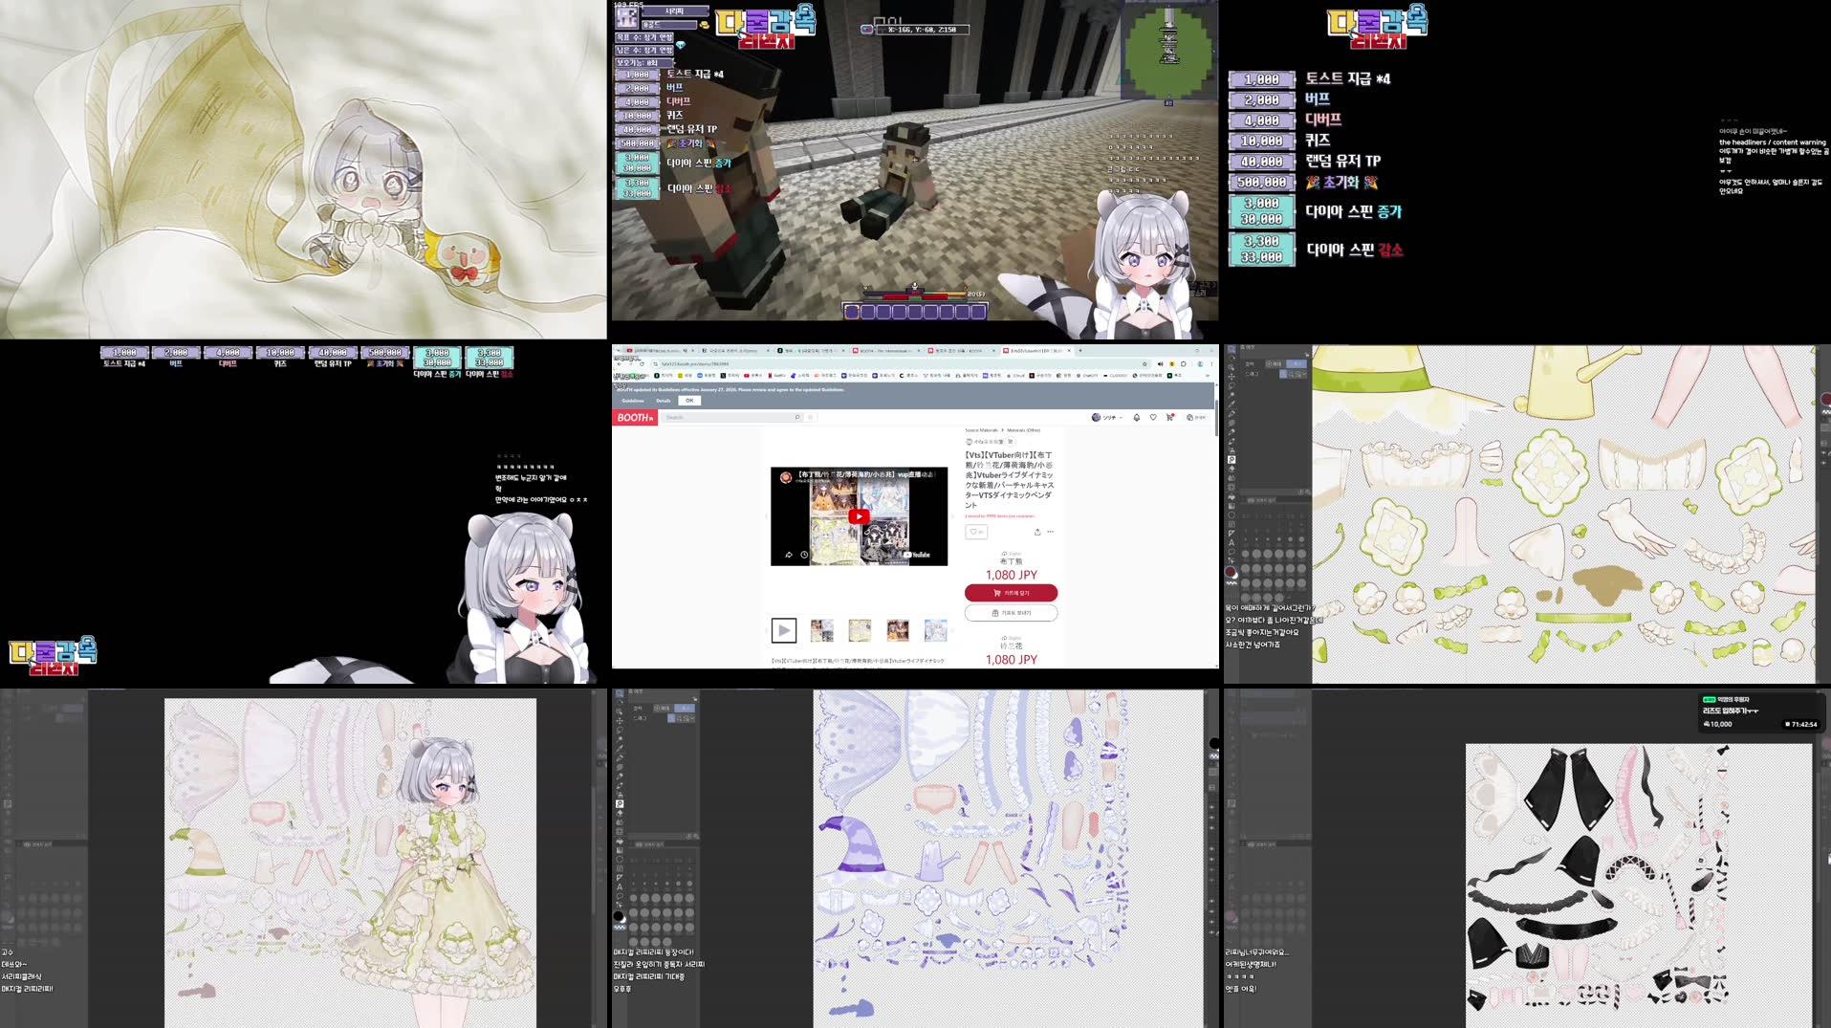Open the browser extensions puzzle icon
Image resolution: width=1831 pixels, height=1028 pixels.
pyautogui.click(x=1184, y=364)
